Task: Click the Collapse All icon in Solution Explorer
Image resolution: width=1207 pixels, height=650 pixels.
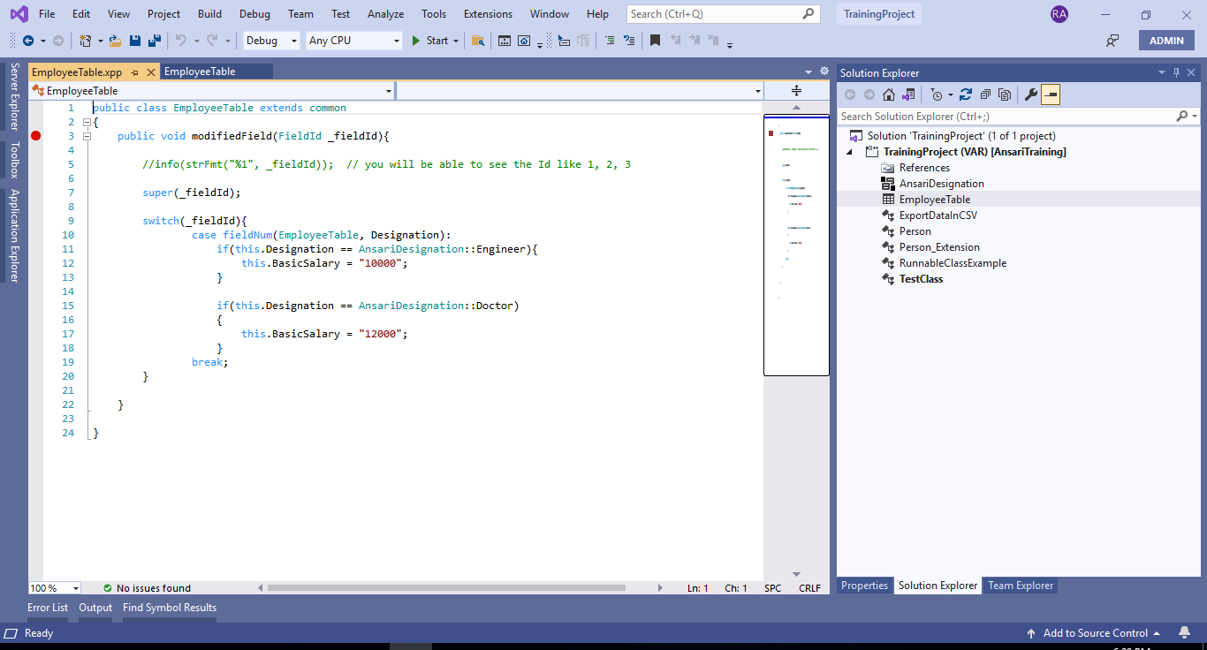Action: [984, 94]
